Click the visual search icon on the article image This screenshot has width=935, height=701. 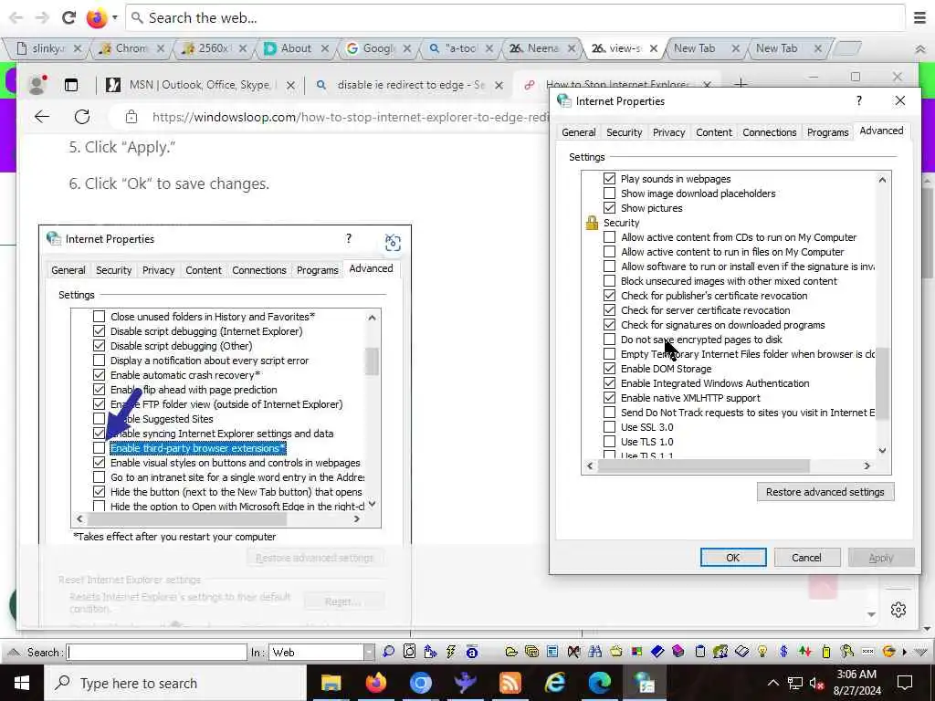click(393, 243)
